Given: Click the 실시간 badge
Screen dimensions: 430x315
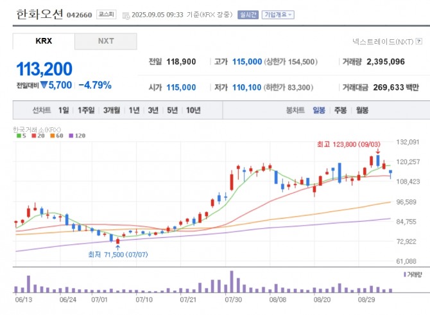Looking at the screenshot, I should [248, 14].
